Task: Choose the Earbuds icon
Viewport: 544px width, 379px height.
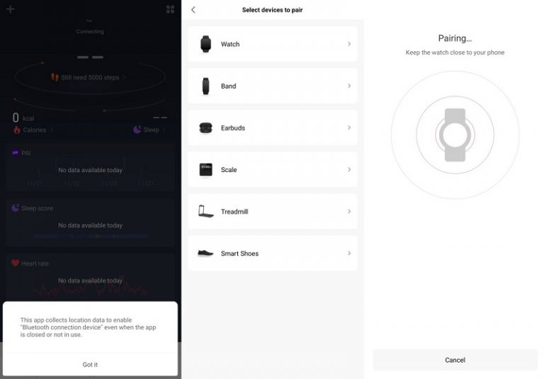Action: 205,128
